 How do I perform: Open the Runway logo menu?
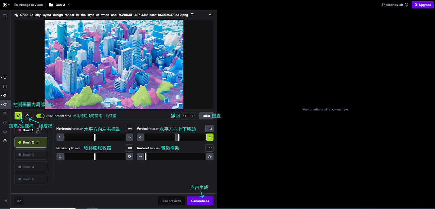point(6,5)
